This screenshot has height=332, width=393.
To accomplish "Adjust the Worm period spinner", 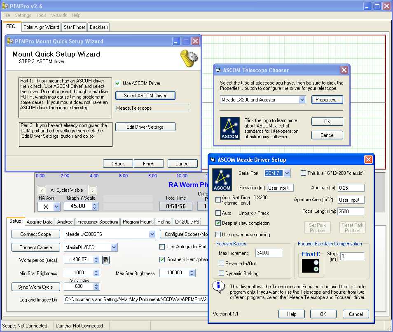I will (96, 260).
